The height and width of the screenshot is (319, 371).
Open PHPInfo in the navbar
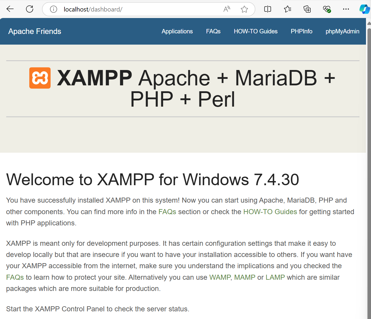pos(301,31)
